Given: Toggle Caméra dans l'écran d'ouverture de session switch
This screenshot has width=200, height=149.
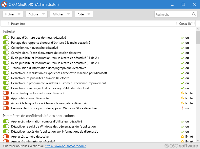Looking at the screenshot, I should (x=6, y=53).
